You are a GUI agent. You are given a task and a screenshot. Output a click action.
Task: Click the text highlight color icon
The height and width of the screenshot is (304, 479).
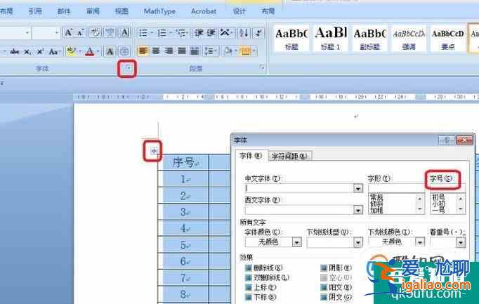(x=72, y=51)
